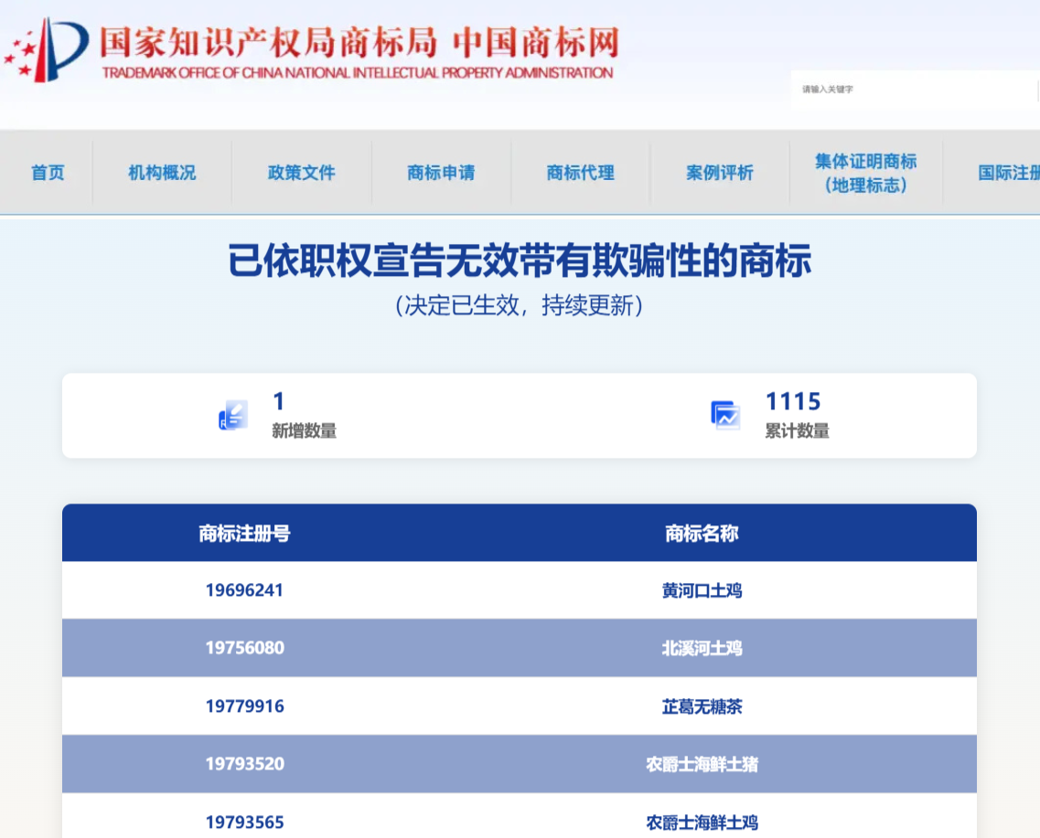Select trademark name 芷葛无糖茶
1040x838 pixels.
pyautogui.click(x=702, y=706)
